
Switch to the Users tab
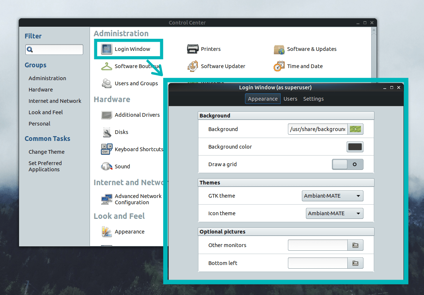click(290, 98)
